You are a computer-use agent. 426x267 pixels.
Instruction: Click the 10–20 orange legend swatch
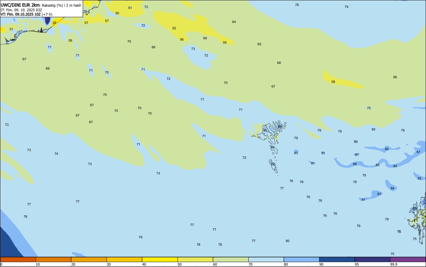click(x=53, y=259)
